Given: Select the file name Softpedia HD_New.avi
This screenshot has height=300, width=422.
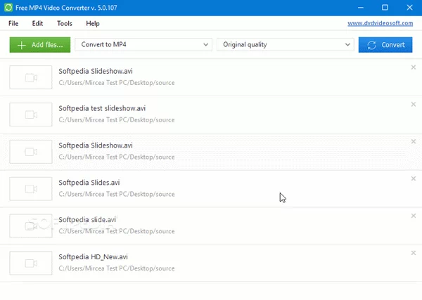Looking at the screenshot, I should click(x=93, y=257).
